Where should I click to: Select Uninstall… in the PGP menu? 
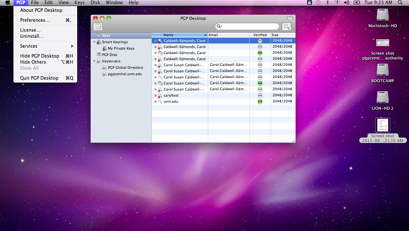[45, 36]
